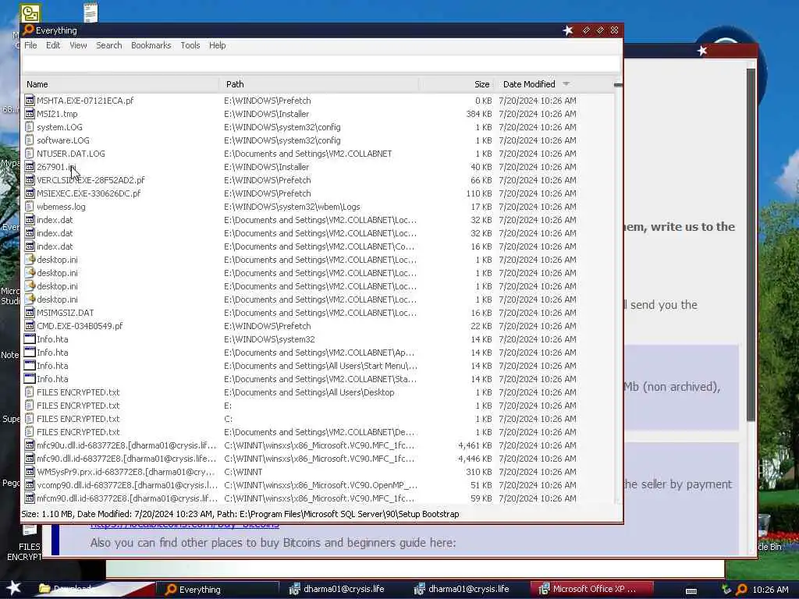799x599 pixels.
Task: Click the results list vertical scrollbar handle
Action: coord(618,85)
